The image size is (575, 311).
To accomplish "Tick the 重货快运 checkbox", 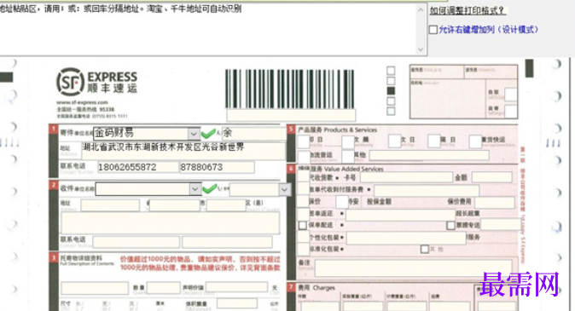I will (475, 141).
